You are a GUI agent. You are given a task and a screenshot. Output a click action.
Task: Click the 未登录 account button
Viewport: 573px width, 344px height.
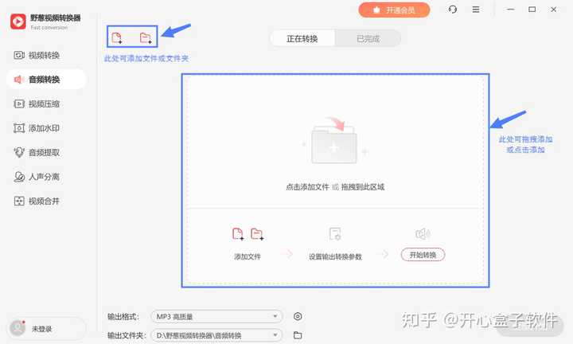(x=46, y=329)
